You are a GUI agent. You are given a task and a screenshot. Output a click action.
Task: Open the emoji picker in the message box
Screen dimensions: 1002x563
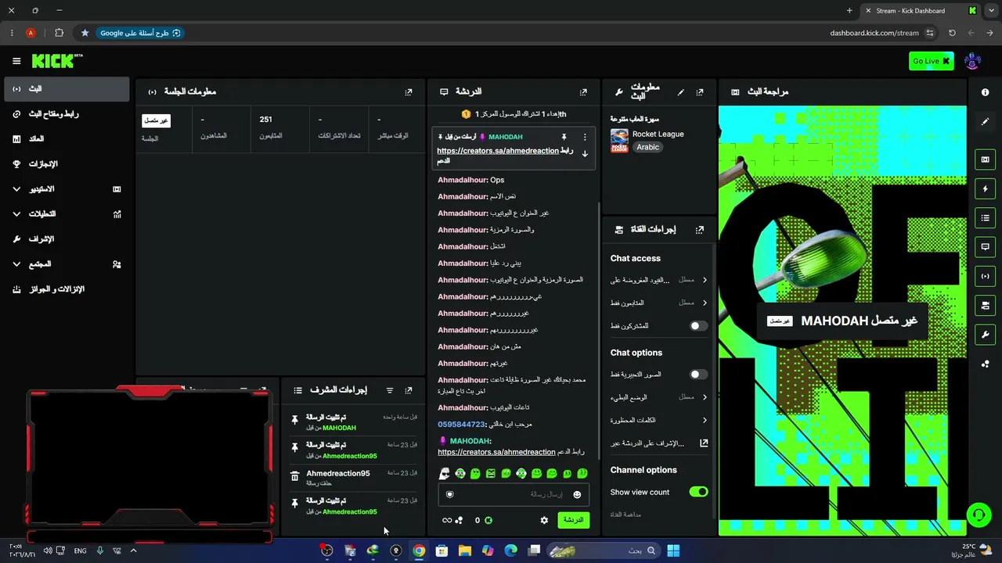pos(578,494)
